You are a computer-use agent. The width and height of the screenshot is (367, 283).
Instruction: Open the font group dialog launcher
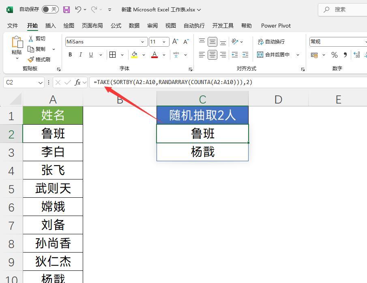click(x=191, y=69)
